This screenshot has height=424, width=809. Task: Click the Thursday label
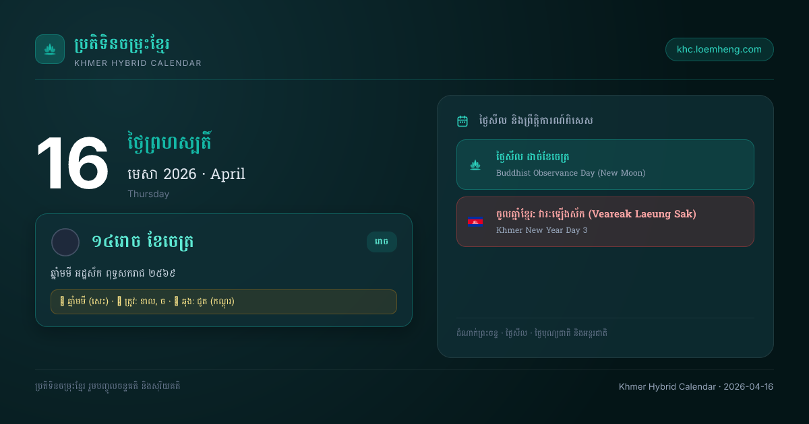pos(148,194)
